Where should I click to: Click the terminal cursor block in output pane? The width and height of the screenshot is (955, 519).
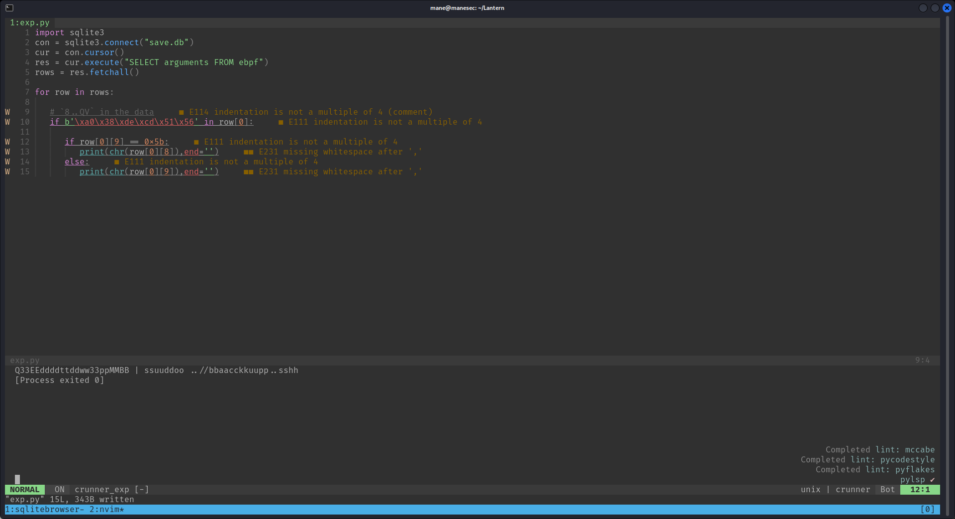[17, 480]
